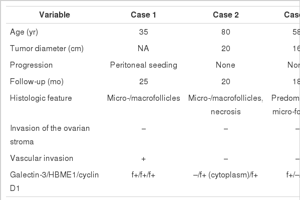
Task: Select the NA tumor diameter cell
Action: pyautogui.click(x=143, y=49)
